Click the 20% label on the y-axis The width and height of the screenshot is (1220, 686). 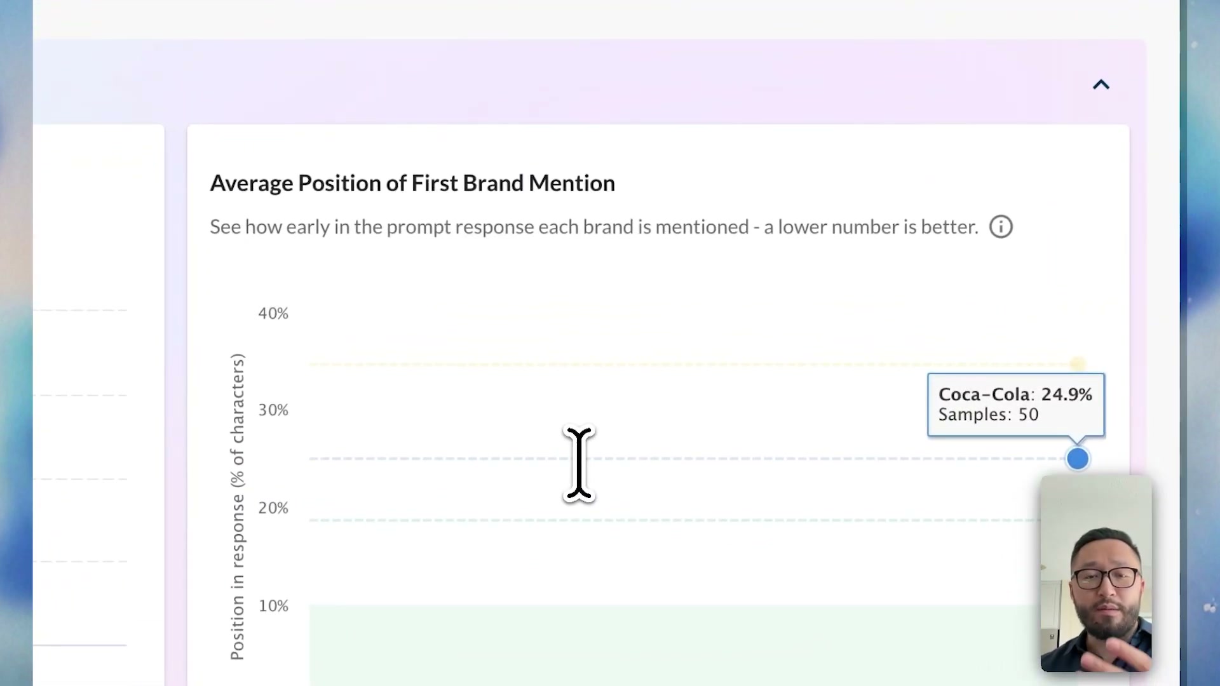click(x=273, y=508)
